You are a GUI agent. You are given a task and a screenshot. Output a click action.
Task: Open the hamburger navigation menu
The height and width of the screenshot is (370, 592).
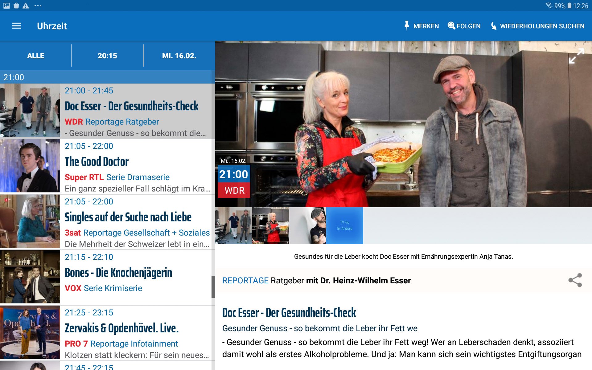point(17,26)
